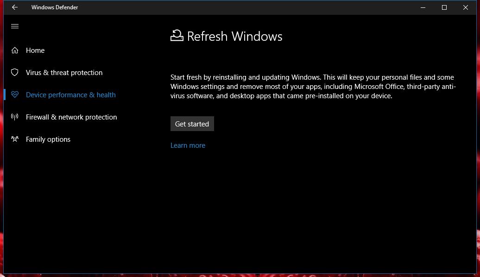Open the Learn more link
Image resolution: width=480 pixels, height=277 pixels.
[188, 145]
